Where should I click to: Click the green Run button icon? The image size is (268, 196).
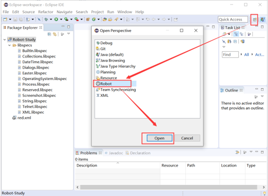pos(56,19)
